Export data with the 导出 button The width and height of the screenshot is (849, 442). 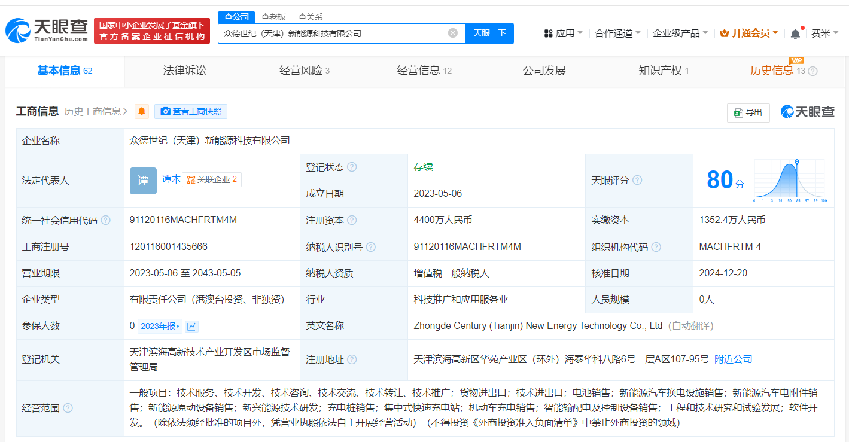[x=748, y=112]
